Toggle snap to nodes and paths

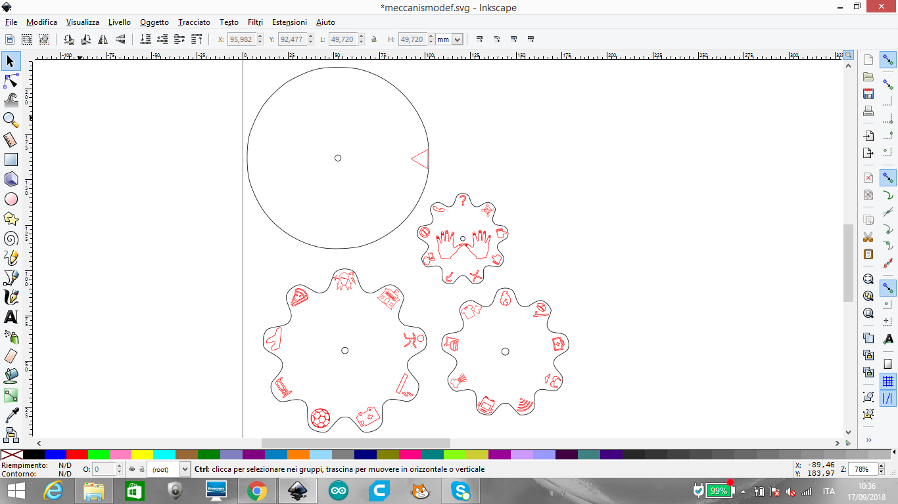tap(888, 178)
